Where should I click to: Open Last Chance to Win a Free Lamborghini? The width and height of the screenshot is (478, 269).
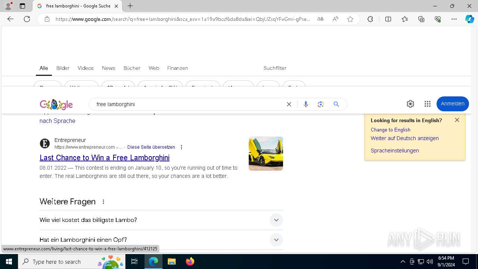tap(105, 158)
